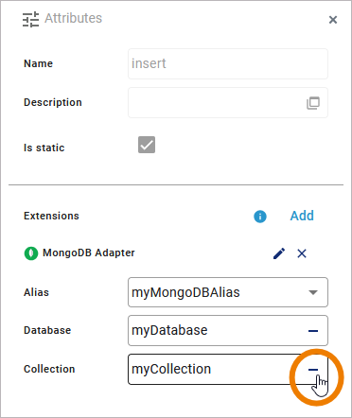This screenshot has width=352, height=418.
Task: Open the Description expanded editor icon
Action: [x=313, y=103]
